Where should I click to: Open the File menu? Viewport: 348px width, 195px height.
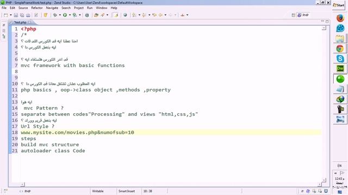point(4,8)
